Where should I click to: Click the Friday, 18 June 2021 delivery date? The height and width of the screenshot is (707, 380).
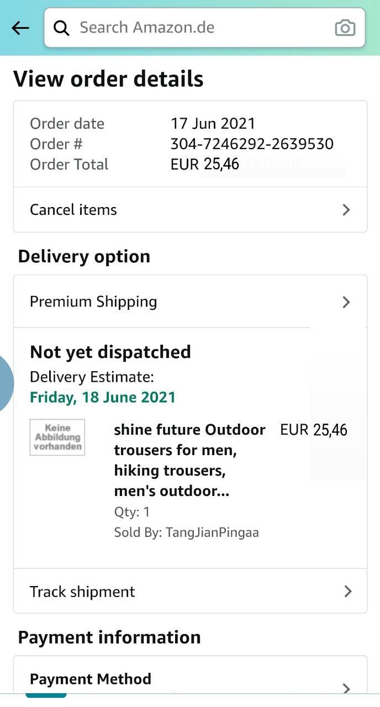(x=103, y=397)
